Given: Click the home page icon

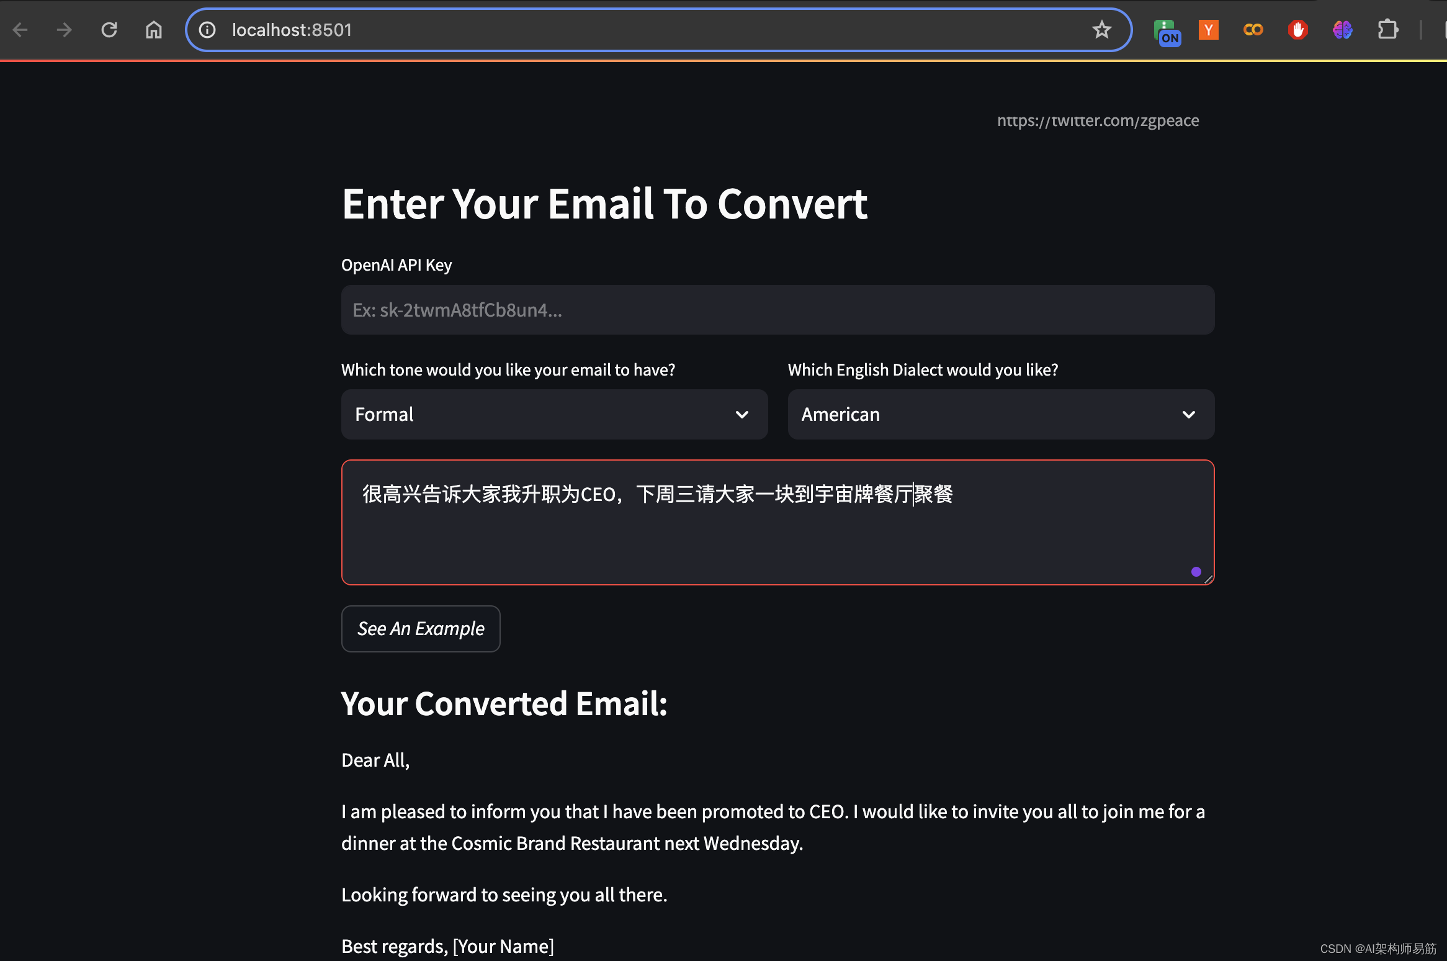Looking at the screenshot, I should [155, 29].
